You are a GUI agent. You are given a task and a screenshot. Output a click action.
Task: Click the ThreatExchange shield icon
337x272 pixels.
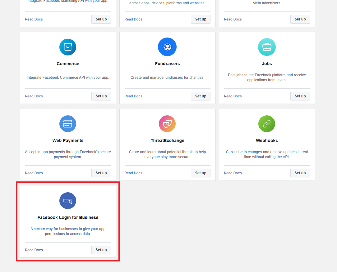point(167,124)
